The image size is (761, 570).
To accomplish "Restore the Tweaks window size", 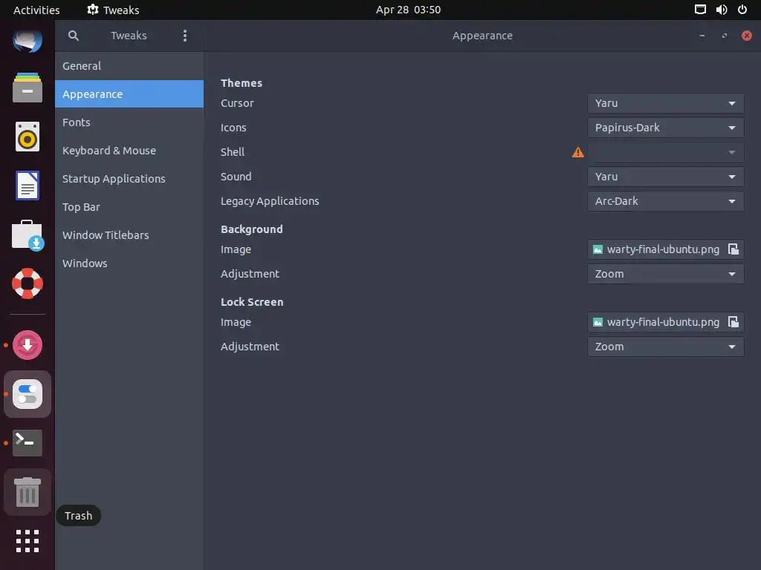I will [724, 36].
